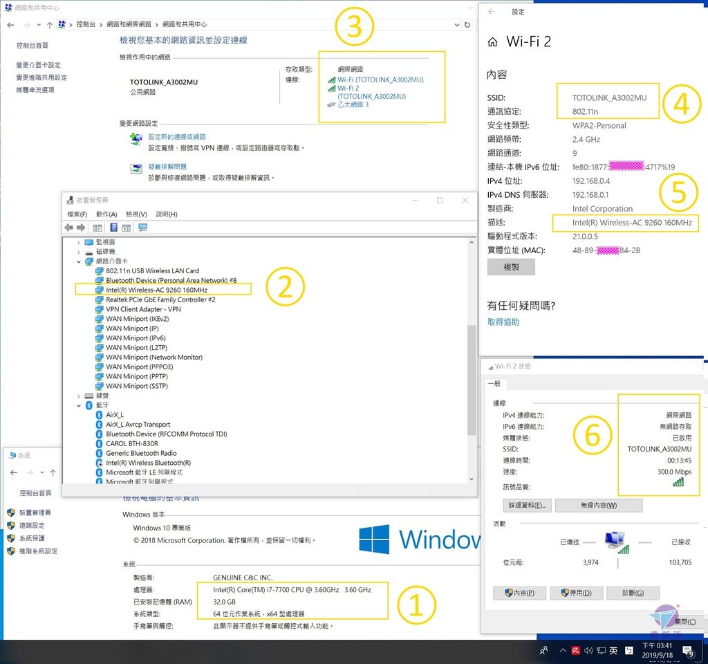Expand the 磁碟機 node in Device Manager

pyautogui.click(x=79, y=252)
